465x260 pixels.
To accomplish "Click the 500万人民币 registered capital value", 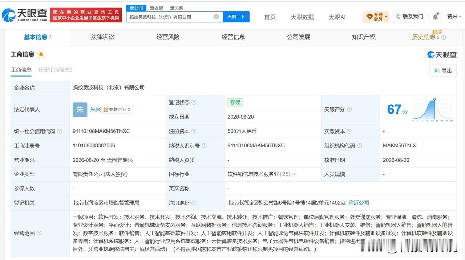I will tap(242, 131).
